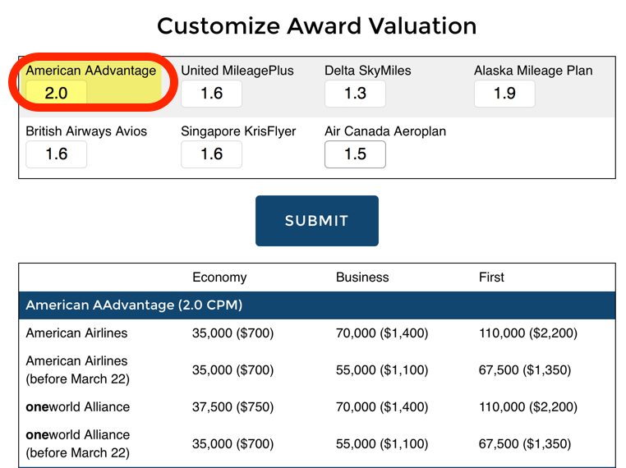This screenshot has width=626, height=468.
Task: Click the First column header
Action: pos(491,278)
